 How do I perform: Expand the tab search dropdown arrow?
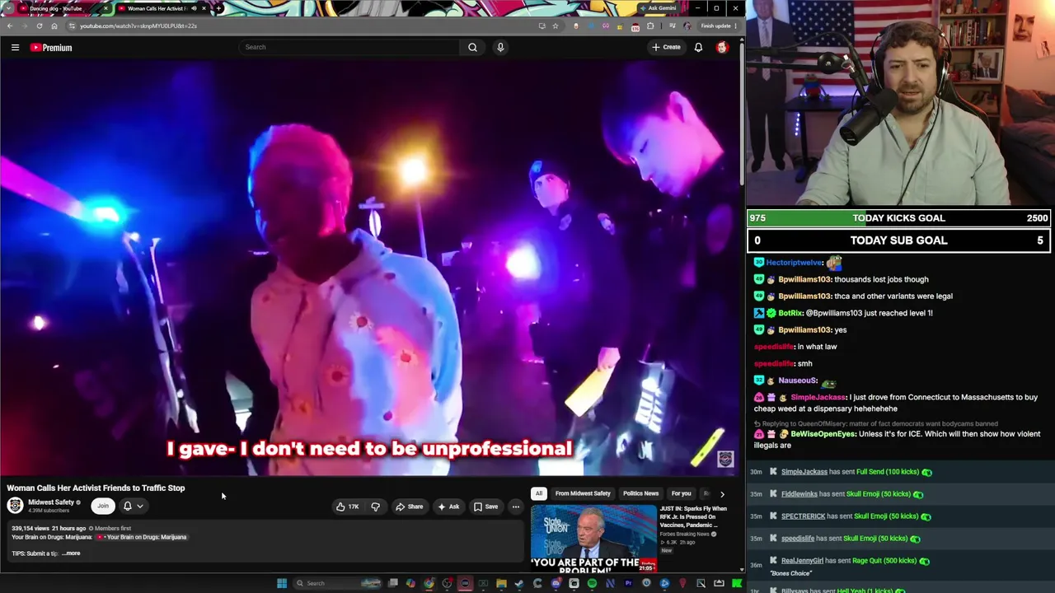tap(9, 8)
